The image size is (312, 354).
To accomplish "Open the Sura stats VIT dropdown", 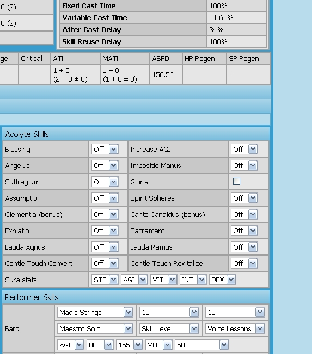I will tap(164, 280).
